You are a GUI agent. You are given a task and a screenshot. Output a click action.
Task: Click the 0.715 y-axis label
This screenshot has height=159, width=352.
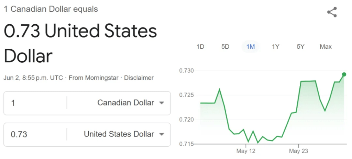click(187, 144)
